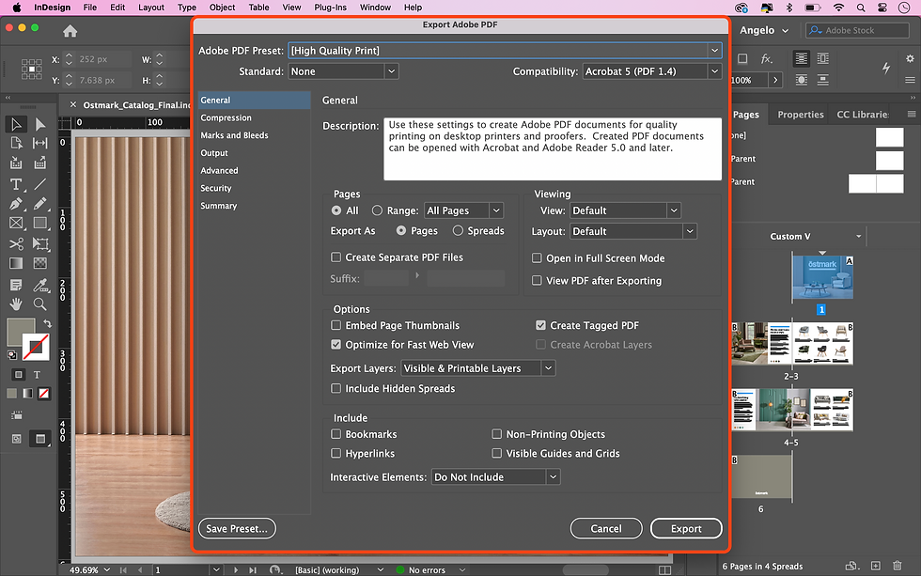Select the Line tool
Image resolution: width=921 pixels, height=576 pixels.
tap(39, 184)
